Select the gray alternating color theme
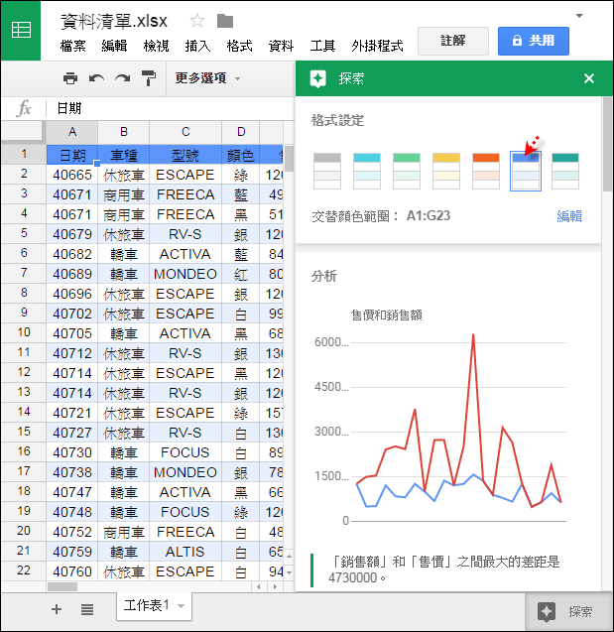The height and width of the screenshot is (632, 614). (327, 171)
